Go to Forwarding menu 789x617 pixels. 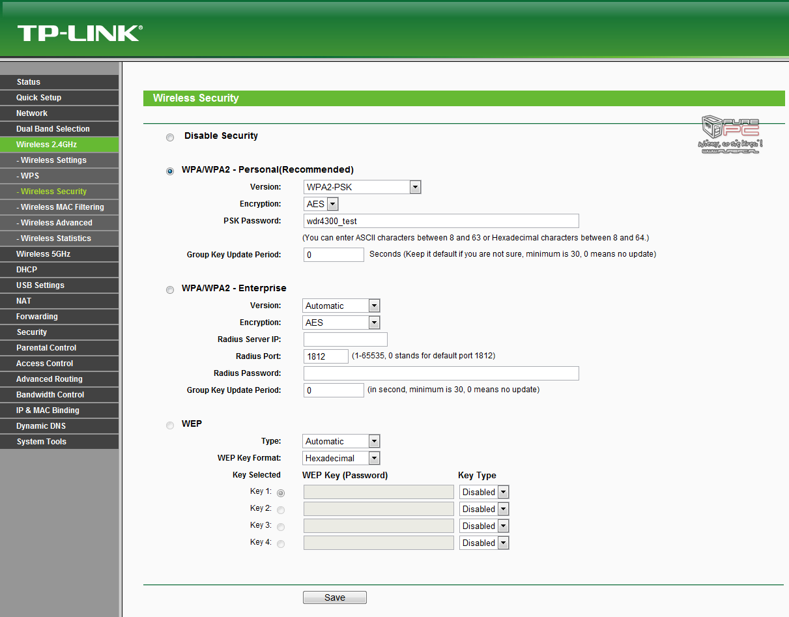(x=59, y=317)
